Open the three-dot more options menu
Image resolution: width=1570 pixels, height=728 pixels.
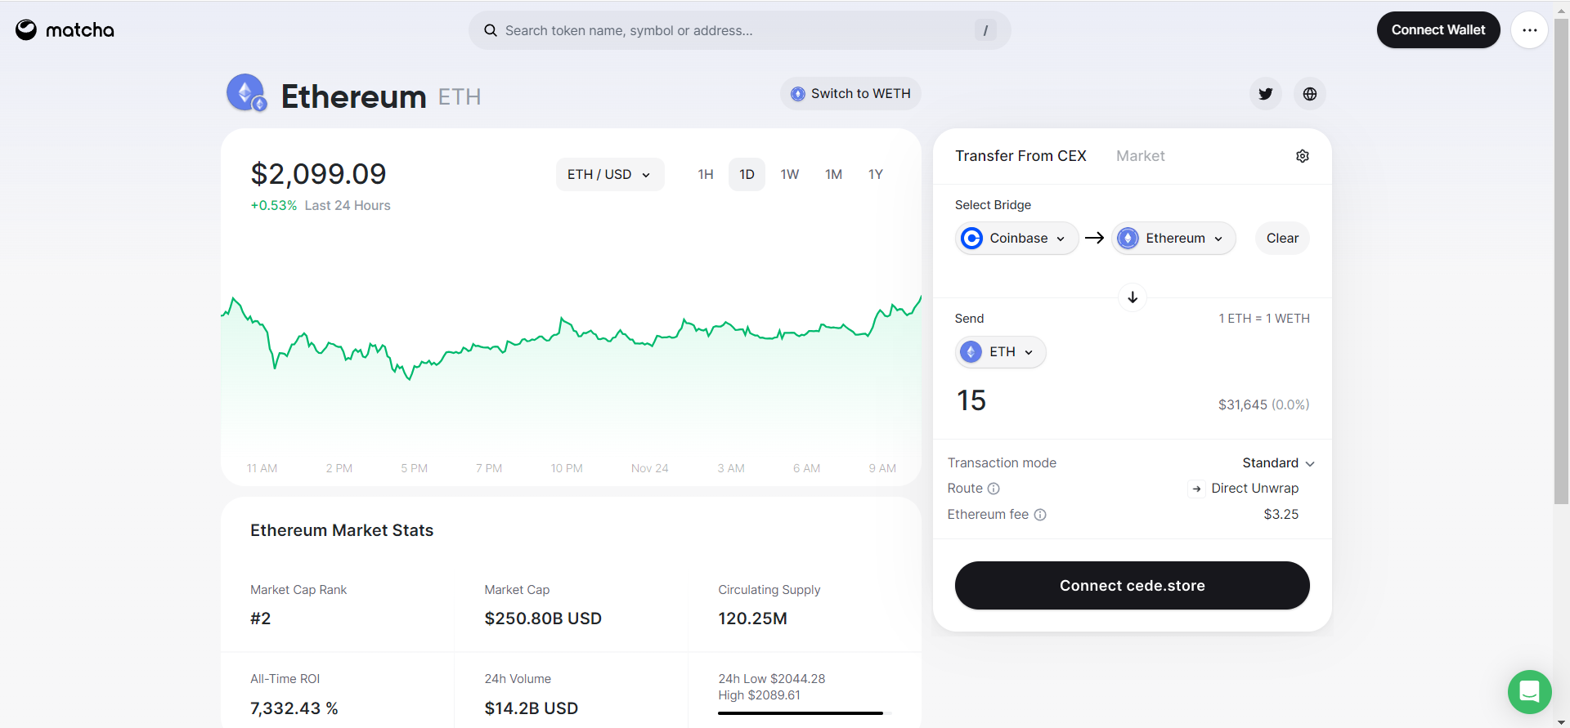[x=1529, y=30]
